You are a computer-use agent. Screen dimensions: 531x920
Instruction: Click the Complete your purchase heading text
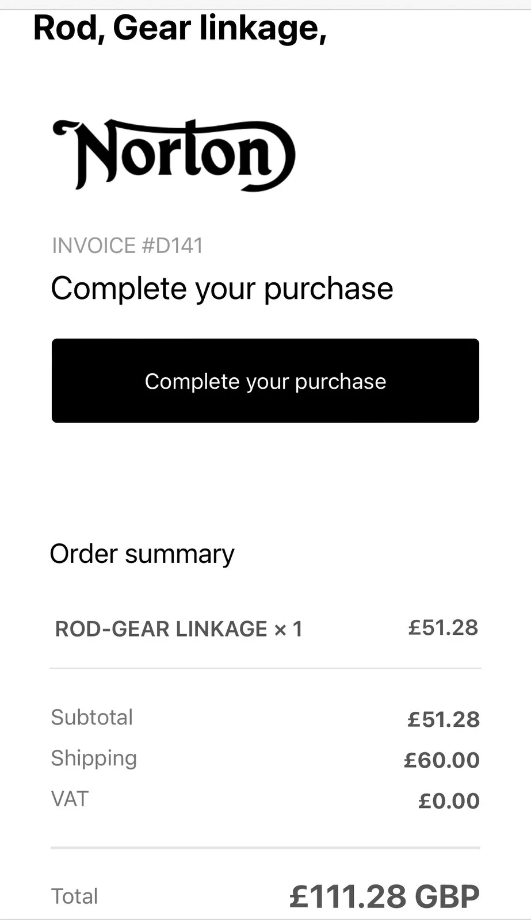[221, 288]
